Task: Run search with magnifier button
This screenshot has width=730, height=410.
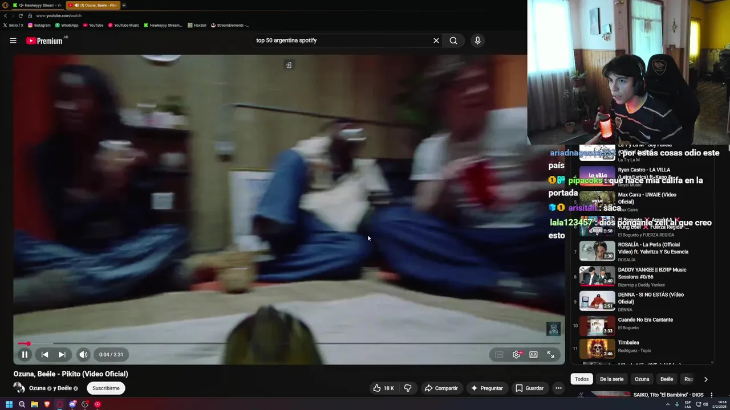Action: [453, 40]
